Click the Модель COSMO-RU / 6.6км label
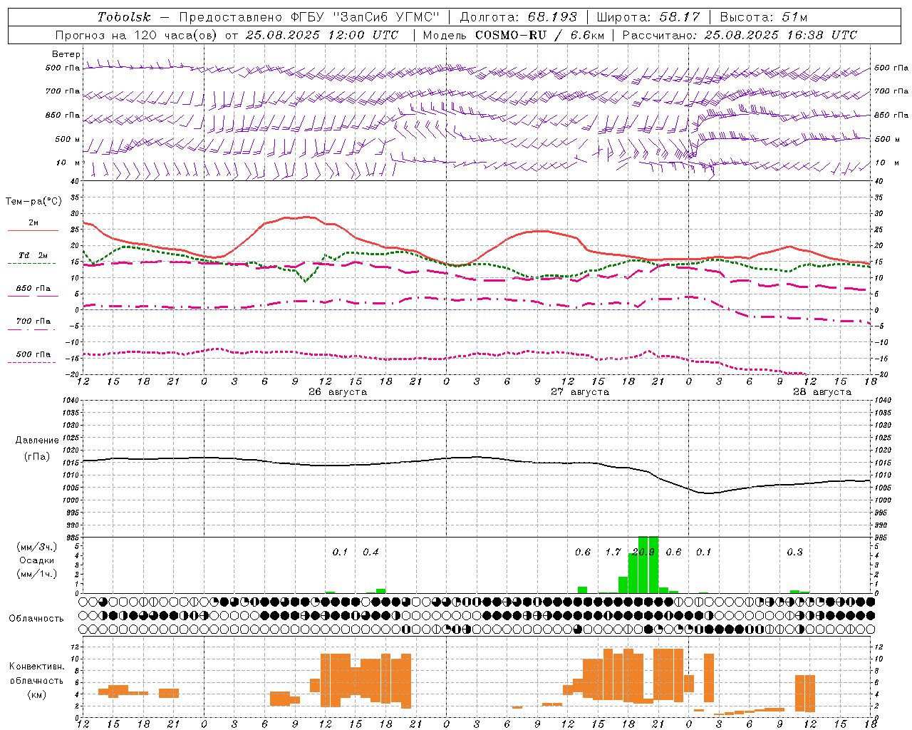 pos(513,35)
